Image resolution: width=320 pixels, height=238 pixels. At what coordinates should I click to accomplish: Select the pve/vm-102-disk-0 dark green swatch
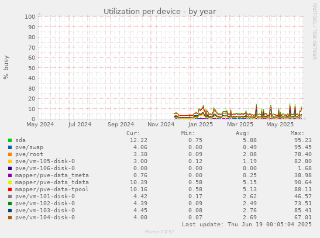10,203
